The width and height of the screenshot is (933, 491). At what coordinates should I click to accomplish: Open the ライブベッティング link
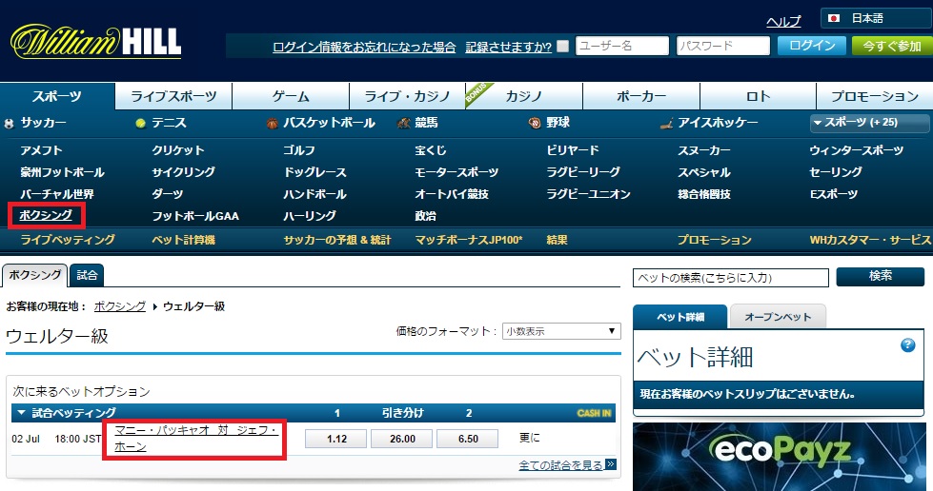[68, 240]
